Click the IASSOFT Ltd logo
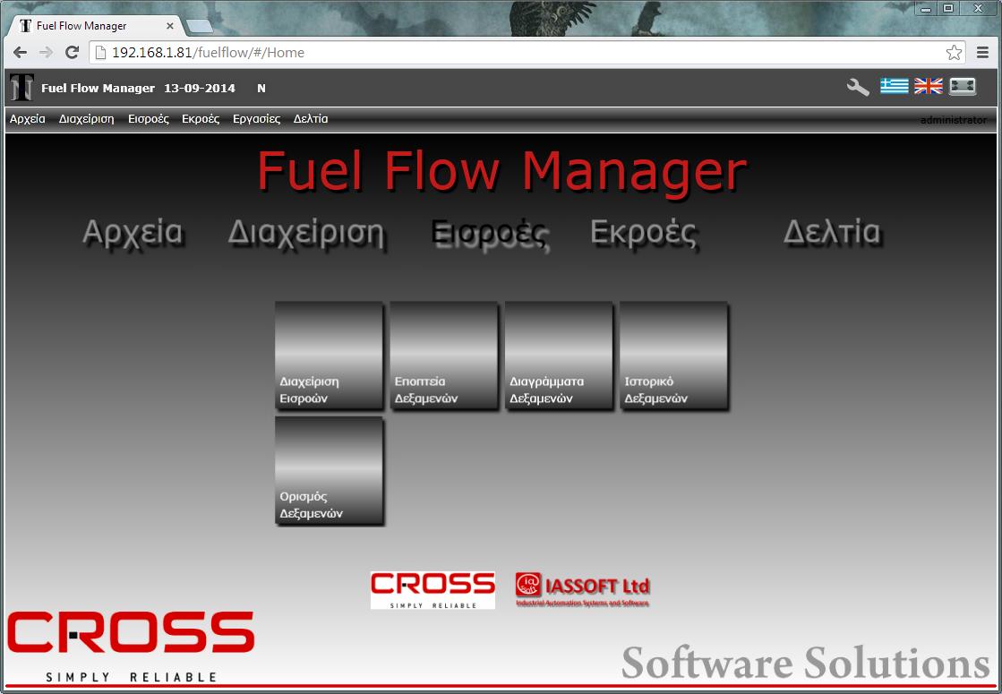Image resolution: width=1002 pixels, height=694 pixels. (x=582, y=589)
